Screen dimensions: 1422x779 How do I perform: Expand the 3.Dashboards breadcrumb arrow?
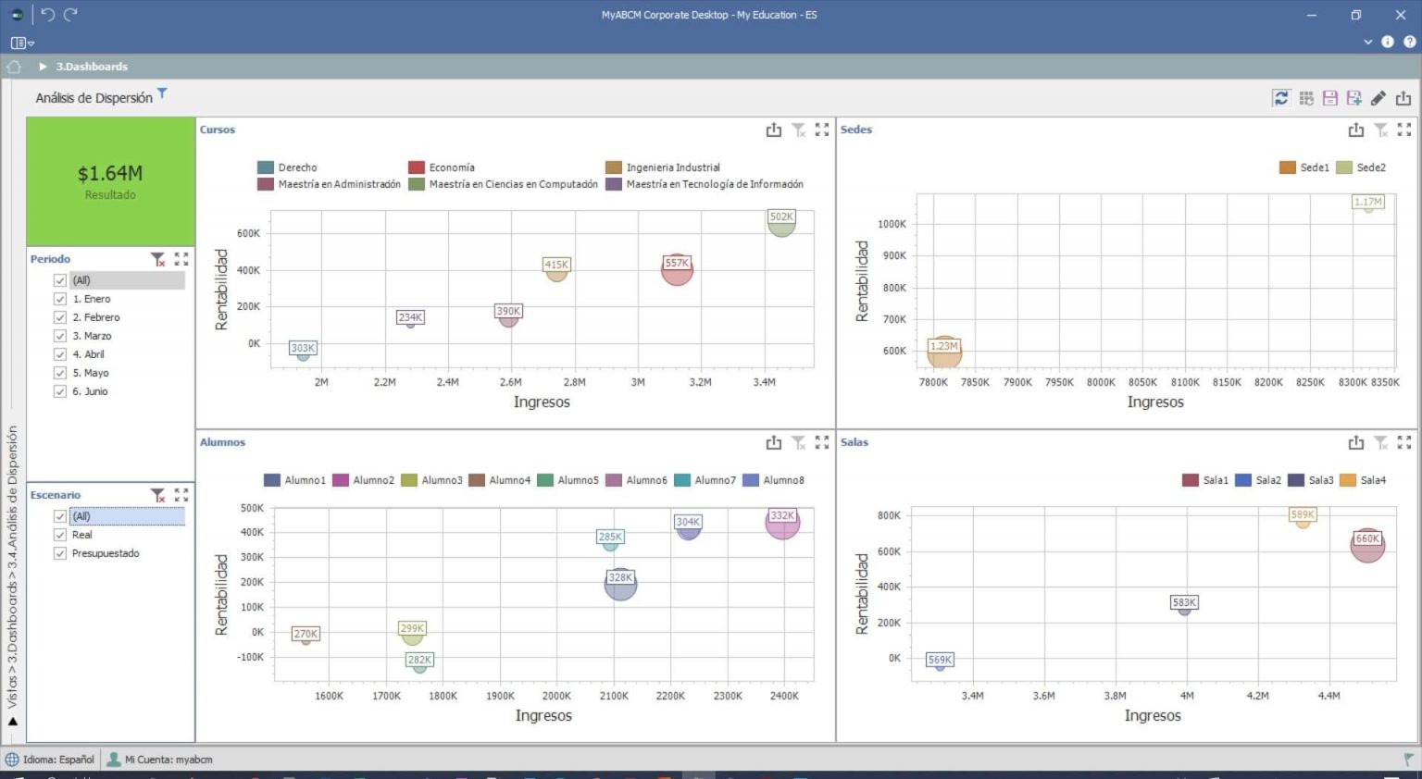coord(43,67)
